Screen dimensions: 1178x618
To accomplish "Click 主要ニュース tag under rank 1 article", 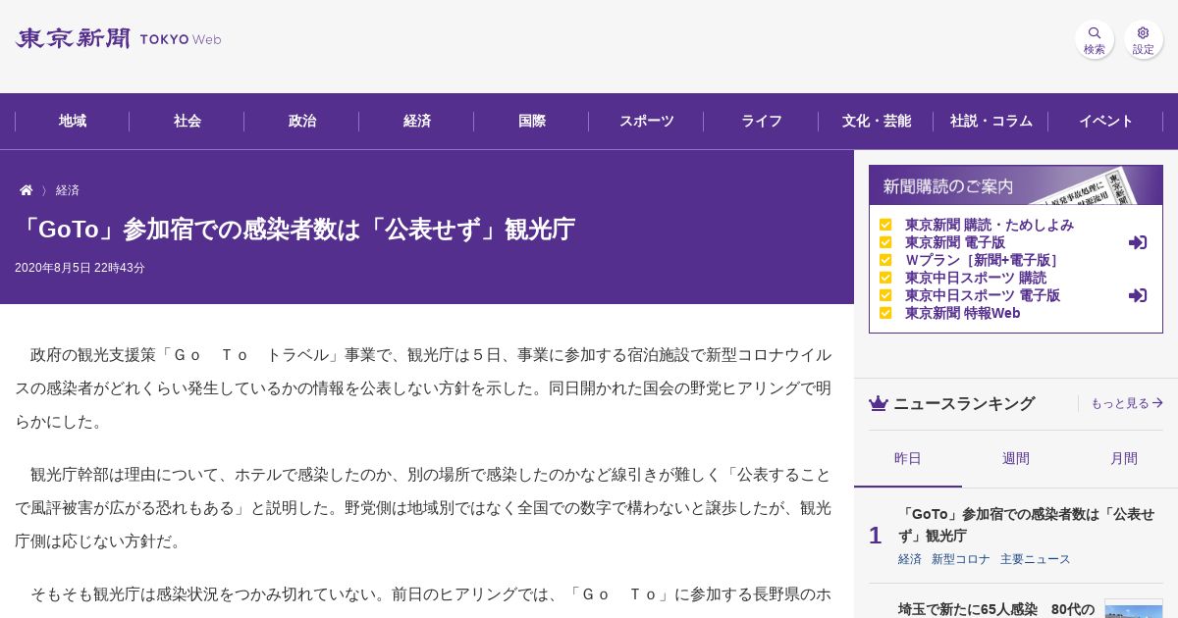I will [1036, 559].
